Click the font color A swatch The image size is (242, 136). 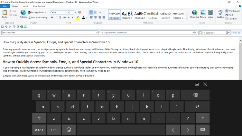tap(83, 17)
